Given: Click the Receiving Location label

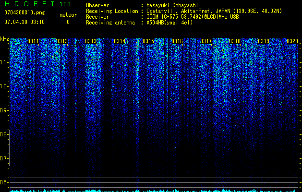Looking at the screenshot, I should (112, 11).
